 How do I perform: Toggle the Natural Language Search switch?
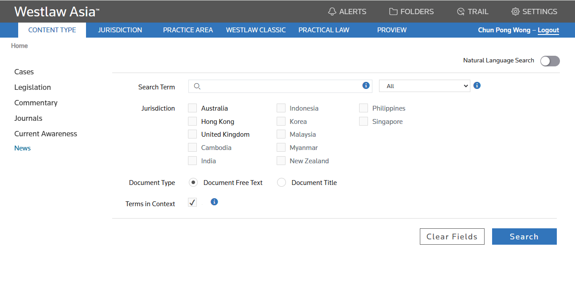tap(550, 61)
